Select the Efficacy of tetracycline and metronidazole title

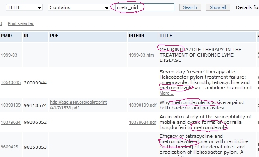pyautogui.click(x=204, y=145)
